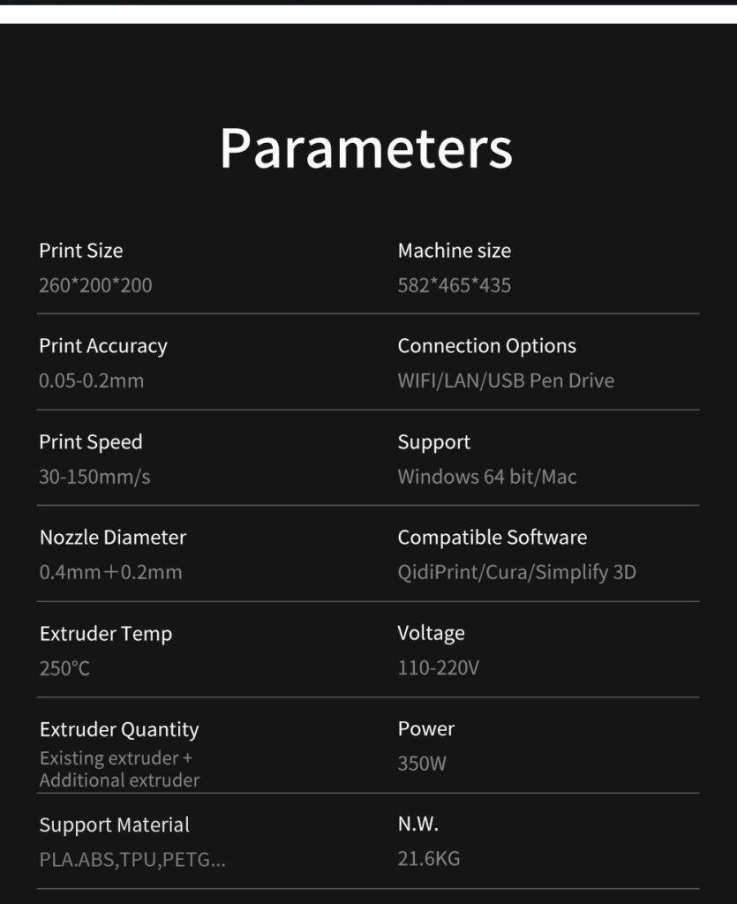Click the Extruder Temp label
Image resolution: width=737 pixels, height=904 pixels.
[106, 634]
